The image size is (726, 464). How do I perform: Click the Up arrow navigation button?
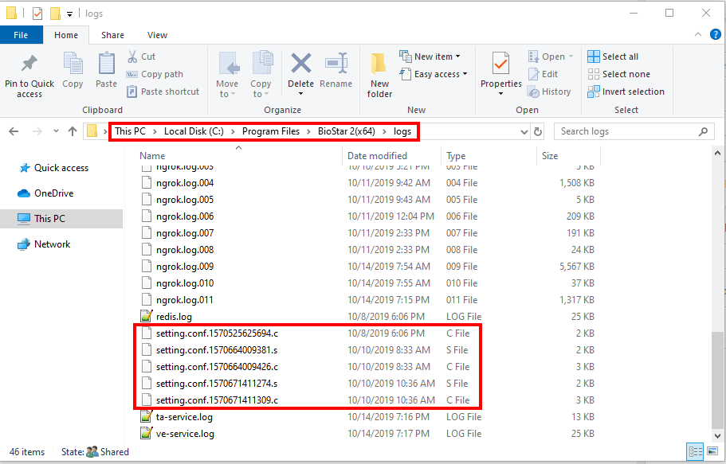(x=73, y=131)
